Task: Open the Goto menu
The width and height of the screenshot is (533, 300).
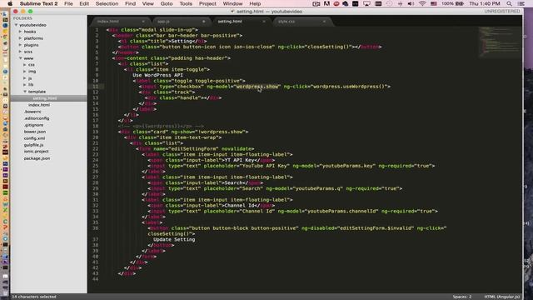Action: point(167,3)
